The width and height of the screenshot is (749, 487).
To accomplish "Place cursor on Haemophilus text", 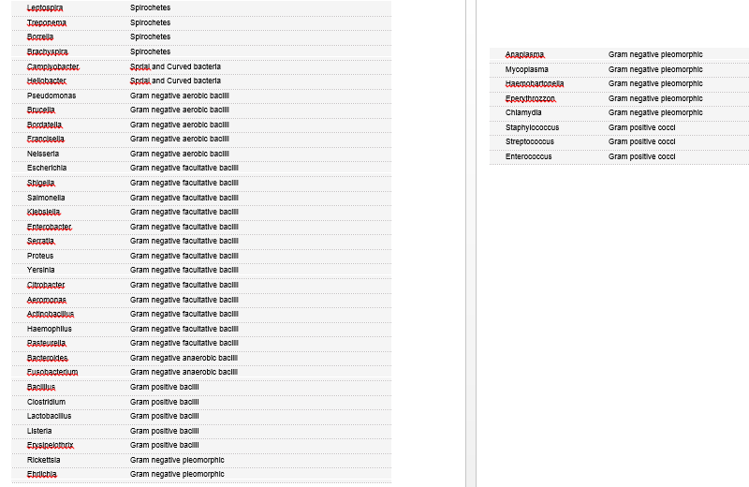I will pyautogui.click(x=50, y=329).
